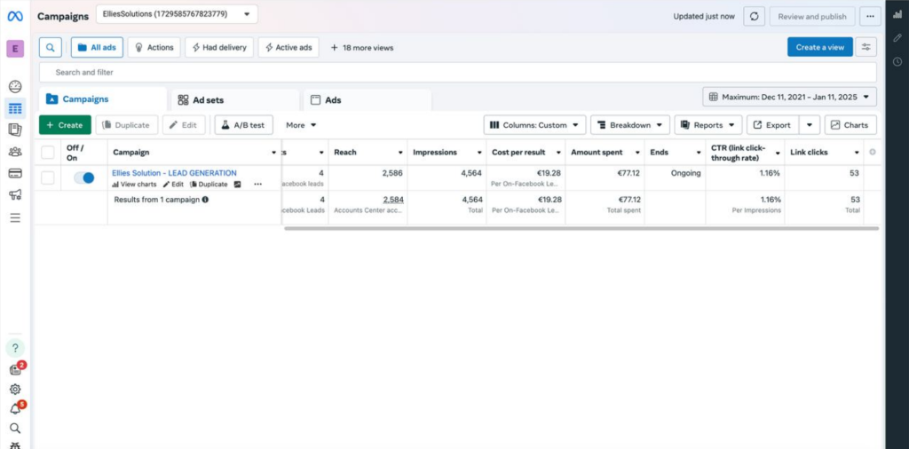
Task: Select the All ads view
Action: pos(97,48)
